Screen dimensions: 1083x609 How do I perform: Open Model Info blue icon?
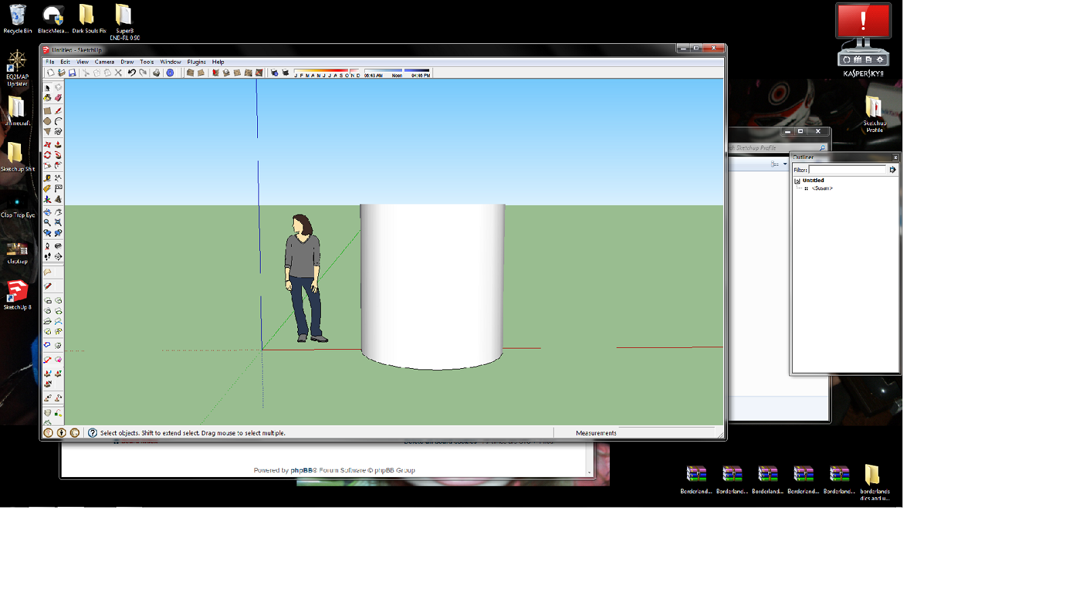(x=170, y=72)
